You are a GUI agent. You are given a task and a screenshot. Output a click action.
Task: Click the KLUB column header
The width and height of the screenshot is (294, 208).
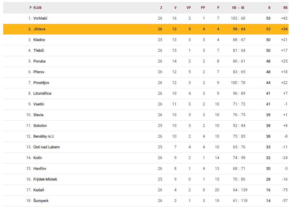pos(37,8)
